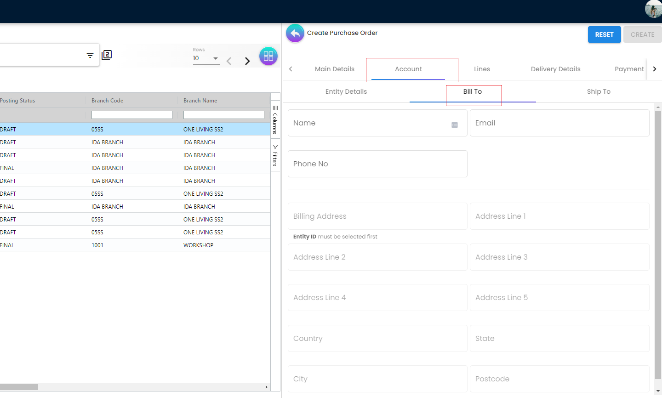662x414 pixels.
Task: Switch to the Lines tab
Action: coord(482,69)
